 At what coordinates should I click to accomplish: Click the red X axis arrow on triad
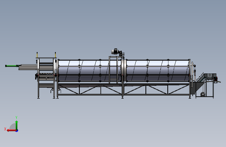(11, 130)
